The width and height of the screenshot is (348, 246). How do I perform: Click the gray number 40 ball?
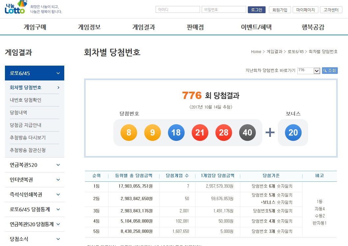click(x=247, y=133)
